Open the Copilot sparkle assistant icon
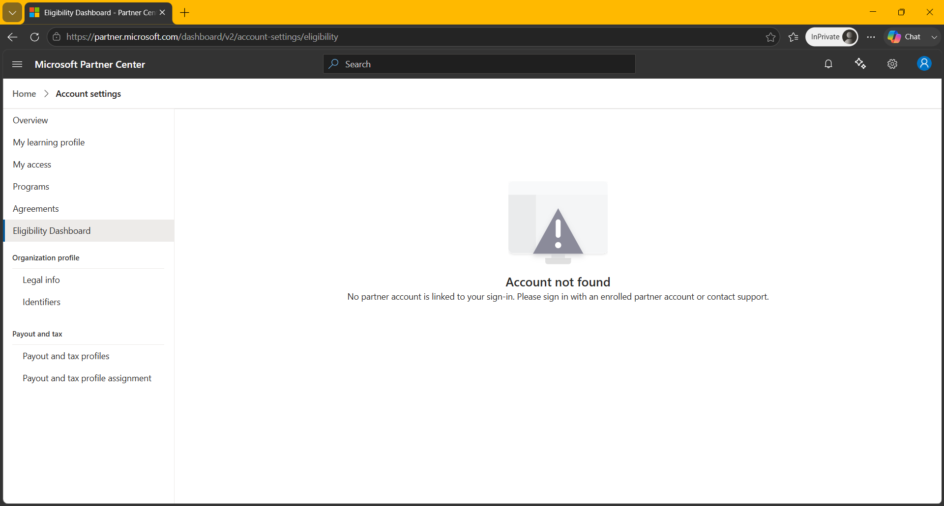This screenshot has height=506, width=944. click(x=860, y=64)
